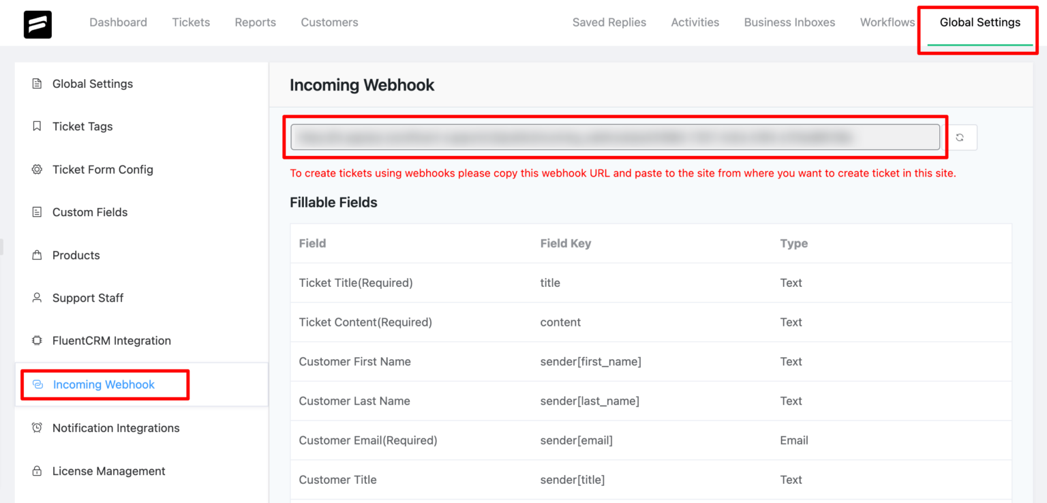1047x503 pixels.
Task: Select the Global Settings document icon in sidebar
Action: click(37, 83)
